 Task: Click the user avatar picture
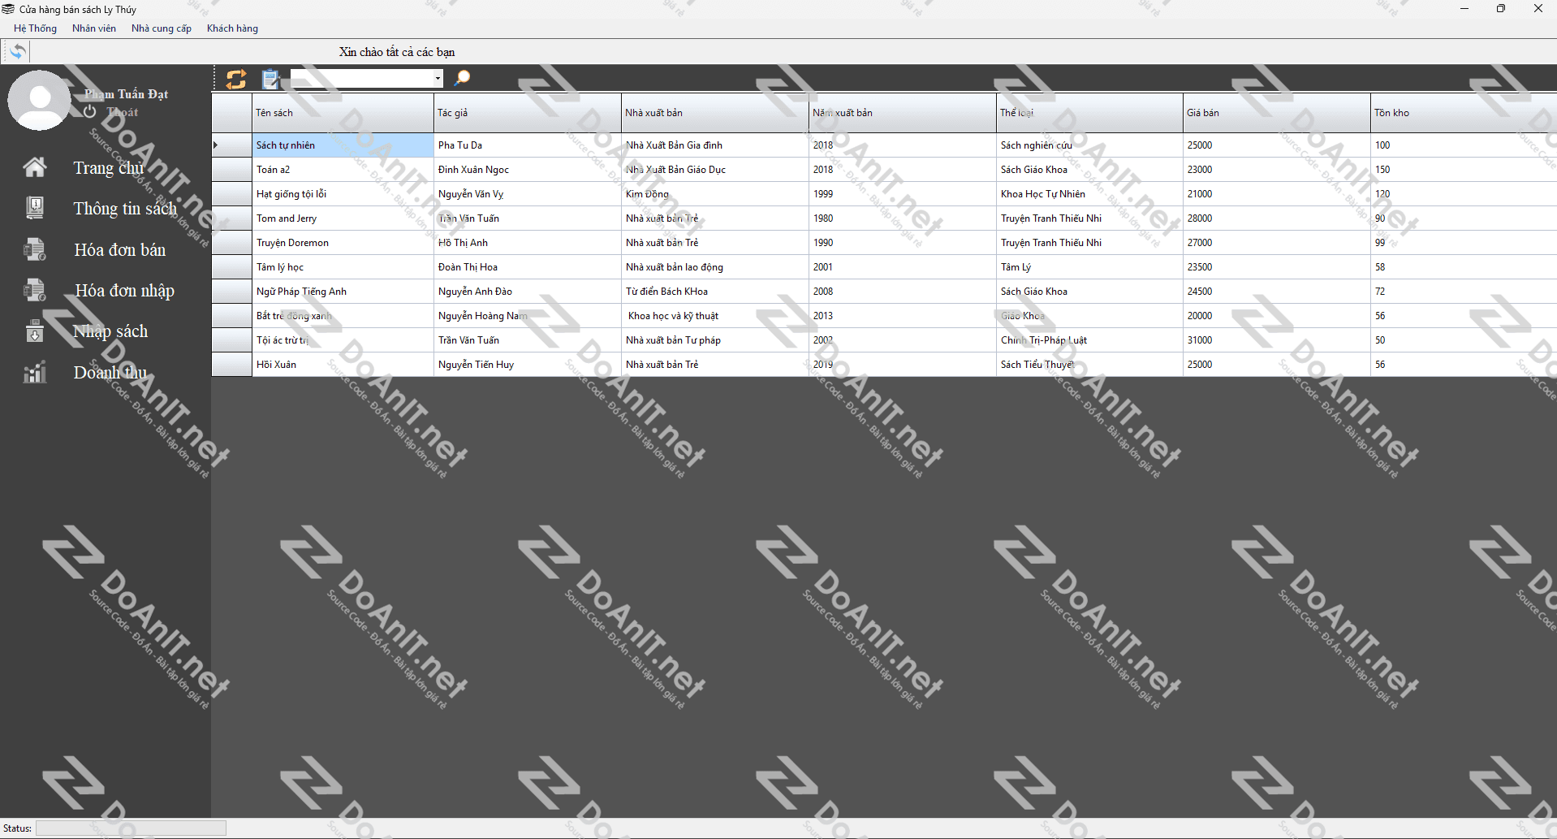coord(39,100)
